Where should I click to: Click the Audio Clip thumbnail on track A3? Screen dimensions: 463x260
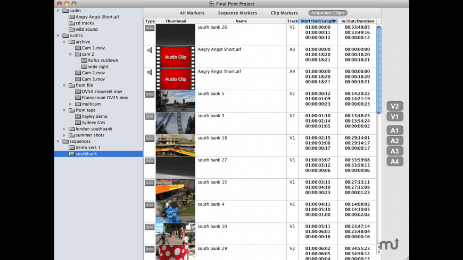[x=176, y=57]
